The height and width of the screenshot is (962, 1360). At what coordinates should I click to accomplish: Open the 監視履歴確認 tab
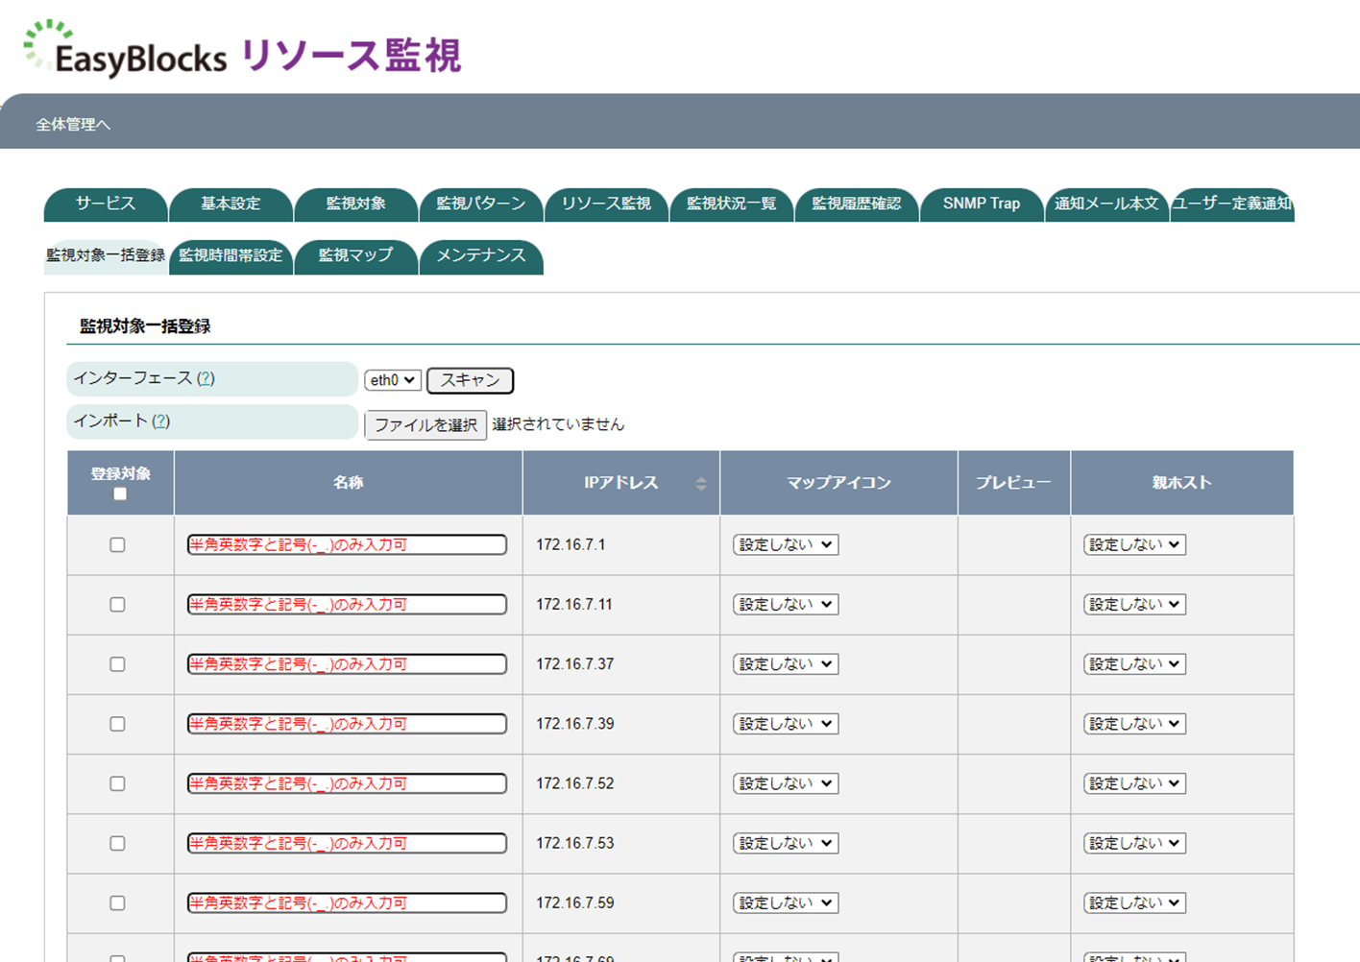point(857,204)
